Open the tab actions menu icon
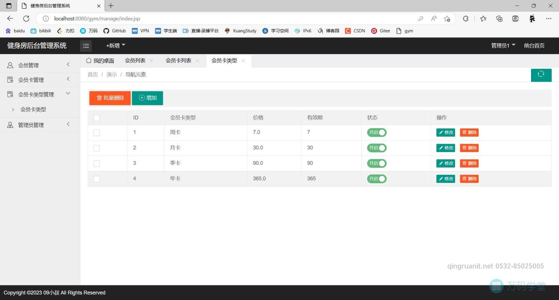Image resolution: width=559 pixels, height=300 pixels. 9,6
